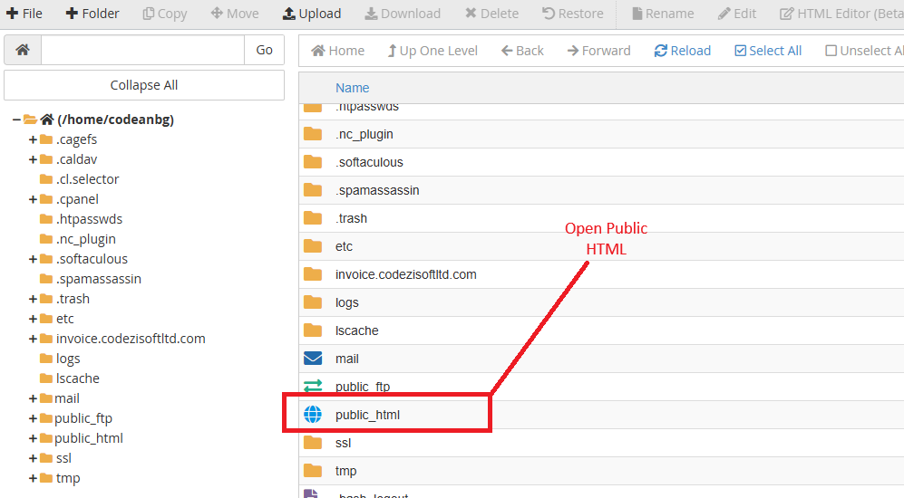The height and width of the screenshot is (498, 904).
Task: Select lscache in the folder tree
Action: (78, 378)
